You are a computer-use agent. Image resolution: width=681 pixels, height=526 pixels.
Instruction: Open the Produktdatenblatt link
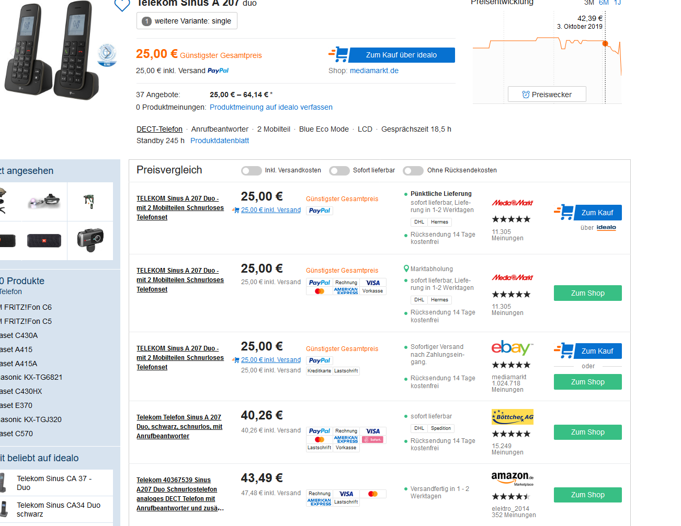coord(220,141)
